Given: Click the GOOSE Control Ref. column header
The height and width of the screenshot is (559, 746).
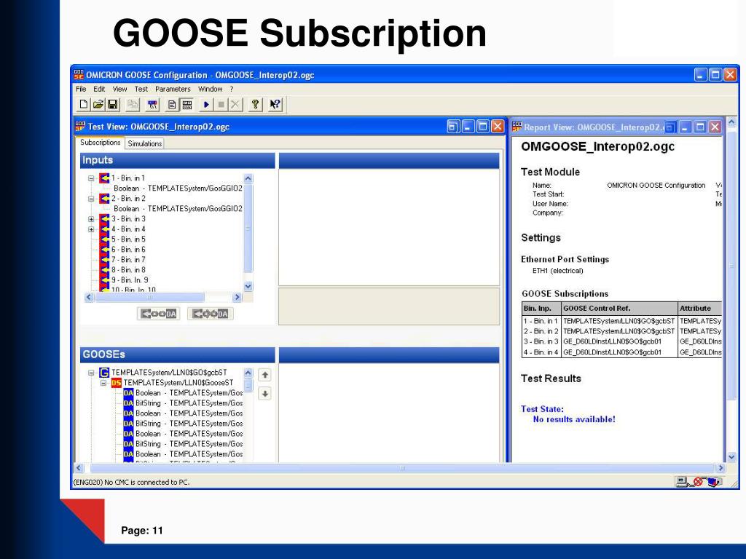Looking at the screenshot, I should click(x=619, y=309).
